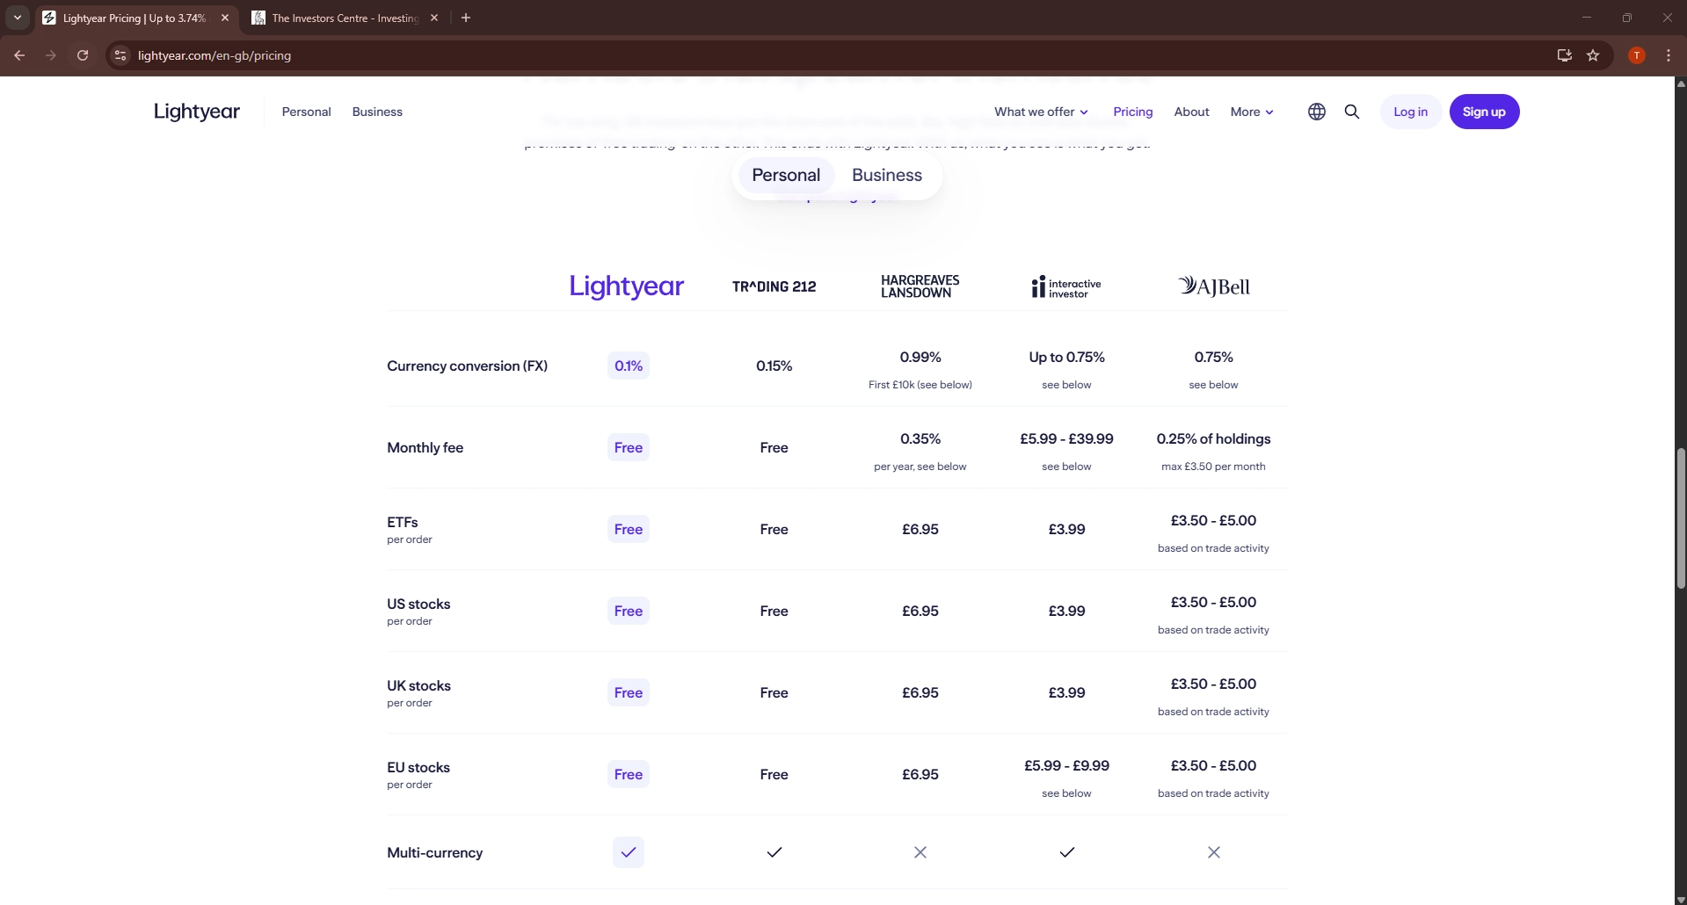Click Hargreaves Lansdown's multi-currency cross
The width and height of the screenshot is (1687, 905).
[x=920, y=852]
